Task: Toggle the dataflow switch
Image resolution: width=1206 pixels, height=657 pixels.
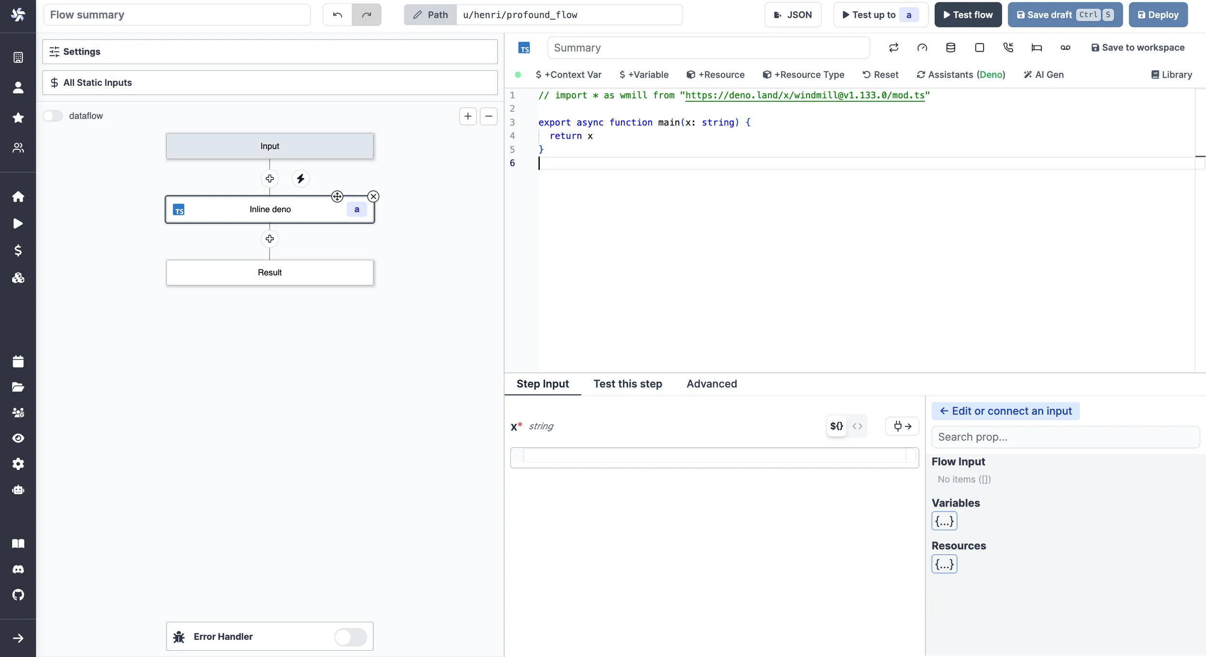Action: [x=54, y=115]
